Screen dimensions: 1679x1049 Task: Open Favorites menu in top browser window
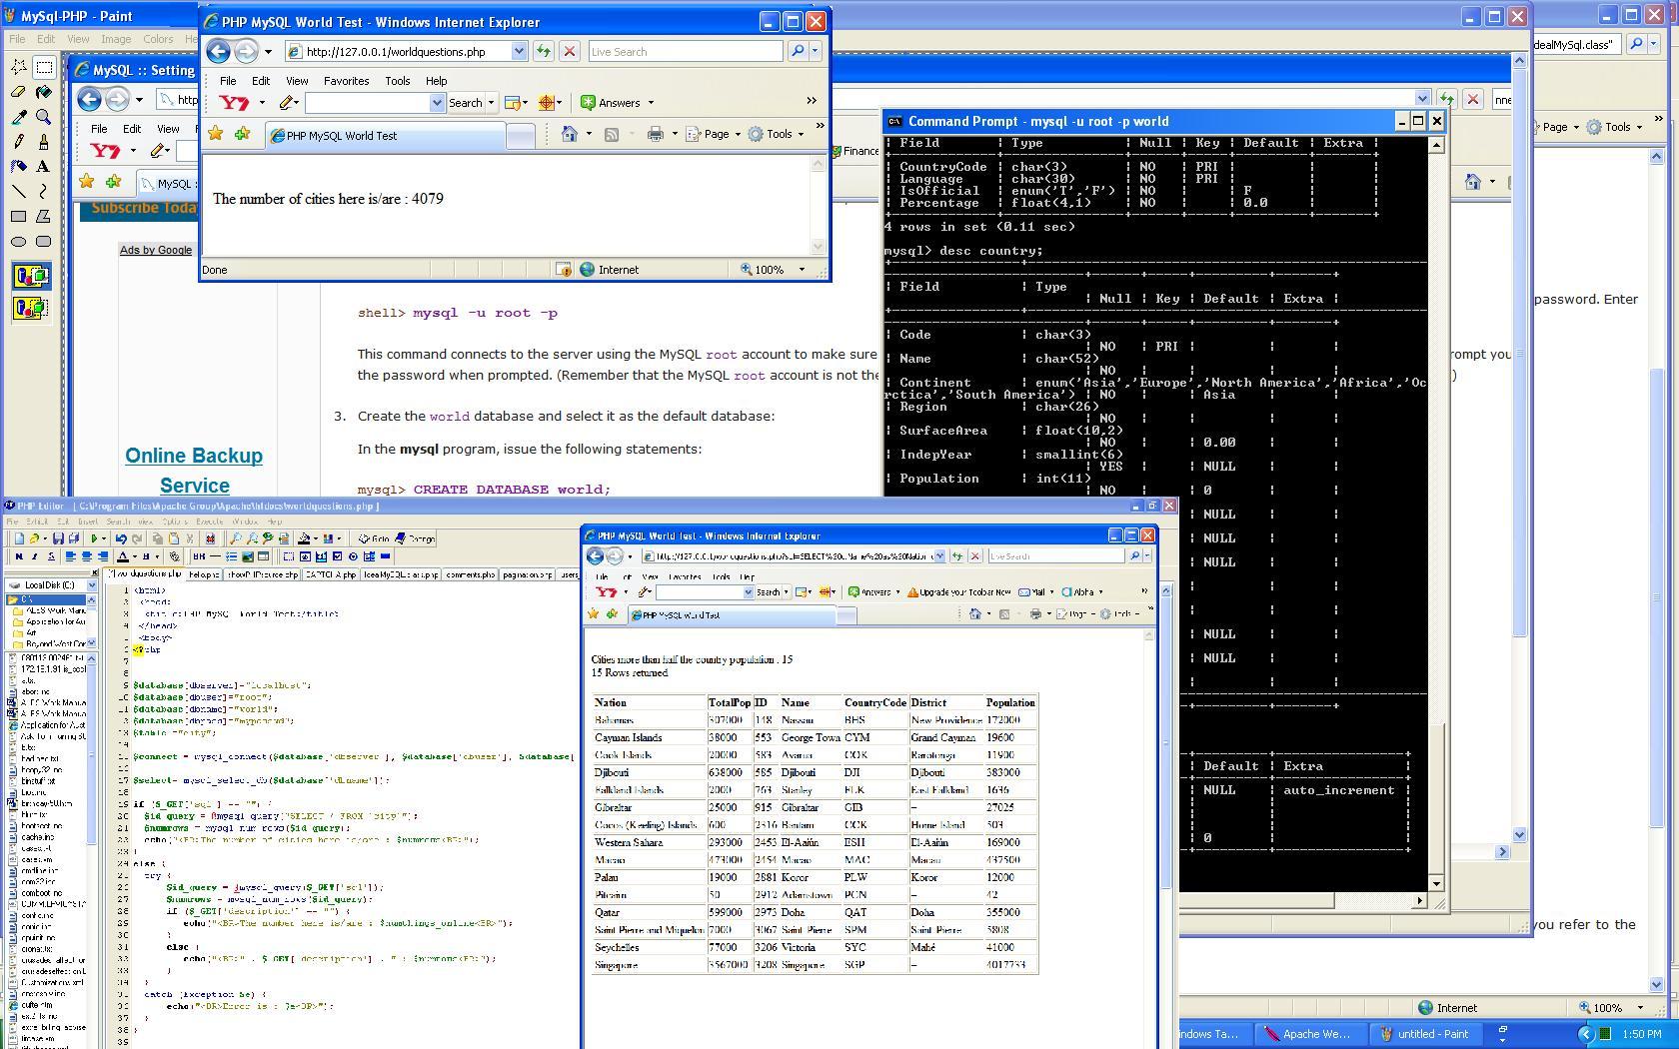click(x=347, y=81)
